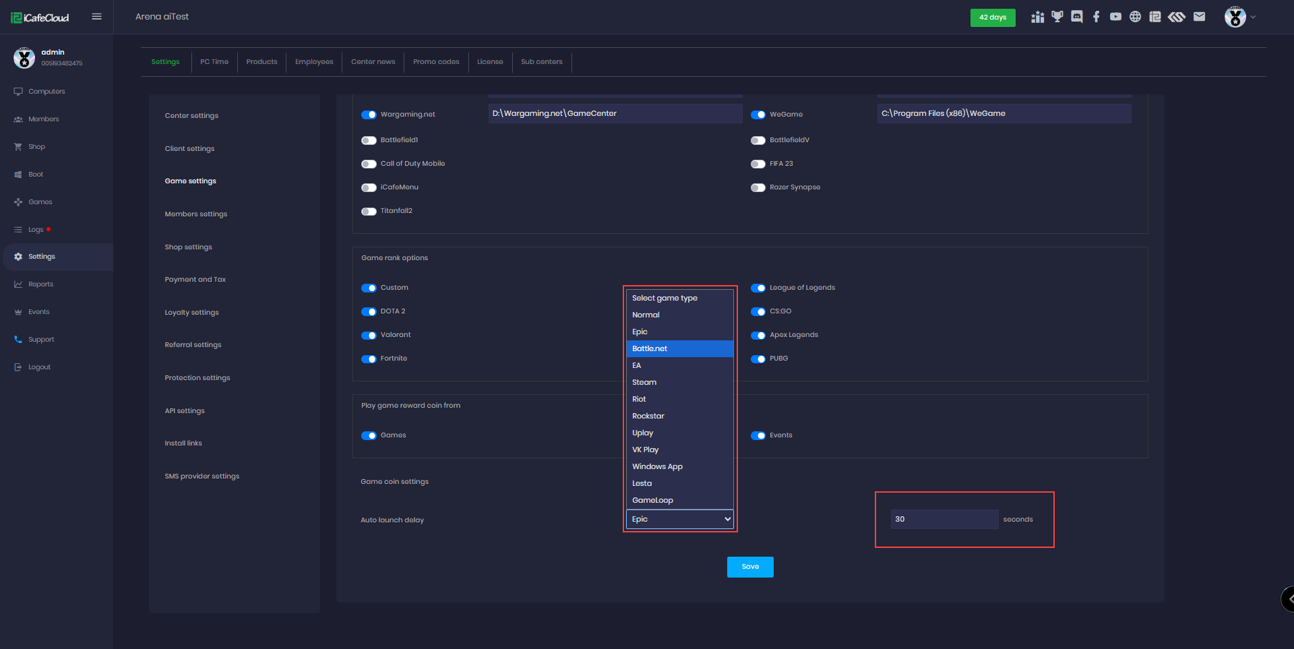Image resolution: width=1294 pixels, height=649 pixels.
Task: Open the leaderboard podium stars icon
Action: (1037, 17)
